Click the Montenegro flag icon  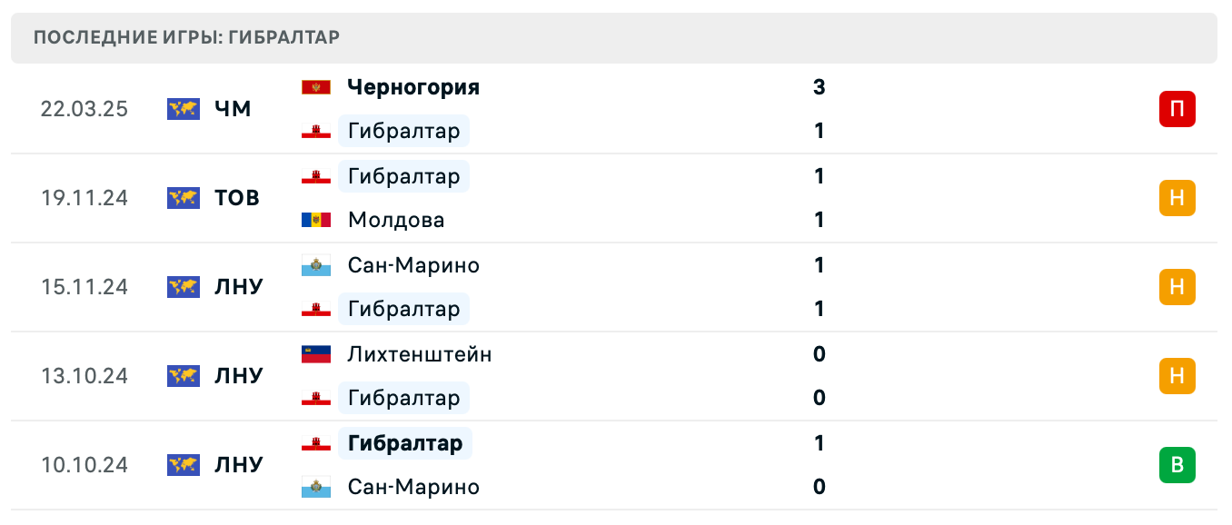(318, 86)
